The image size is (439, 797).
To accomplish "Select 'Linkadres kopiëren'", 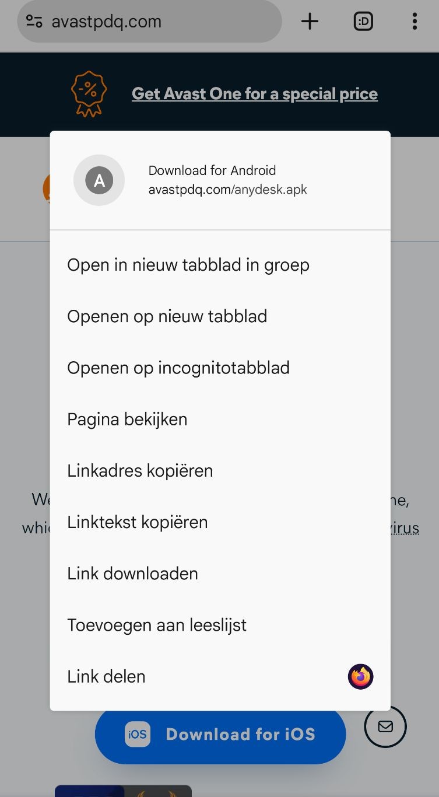I will (x=220, y=470).
